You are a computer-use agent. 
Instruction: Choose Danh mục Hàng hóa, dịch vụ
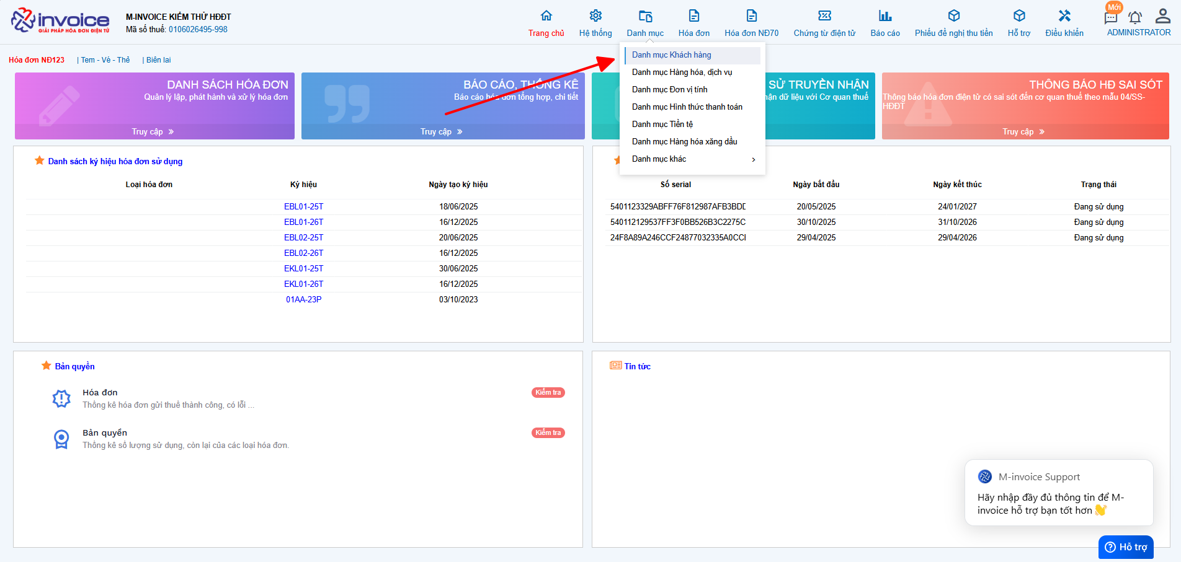682,72
